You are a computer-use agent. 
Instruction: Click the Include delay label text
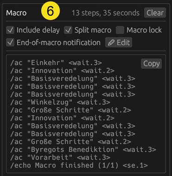click(x=38, y=30)
